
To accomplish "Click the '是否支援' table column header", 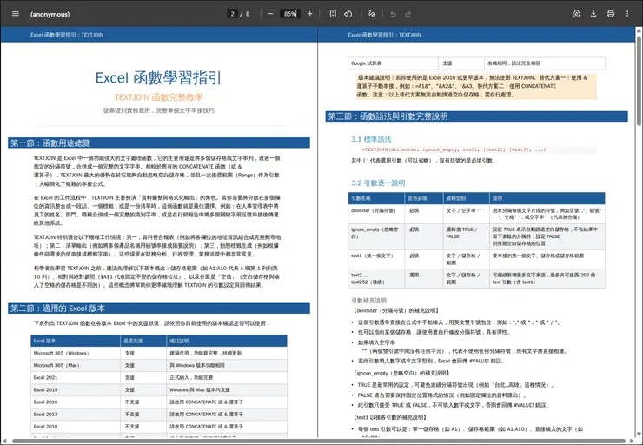I will coord(143,341).
